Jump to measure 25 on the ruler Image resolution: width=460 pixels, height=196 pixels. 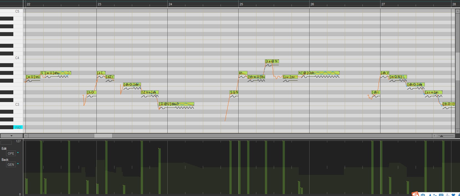241,4
